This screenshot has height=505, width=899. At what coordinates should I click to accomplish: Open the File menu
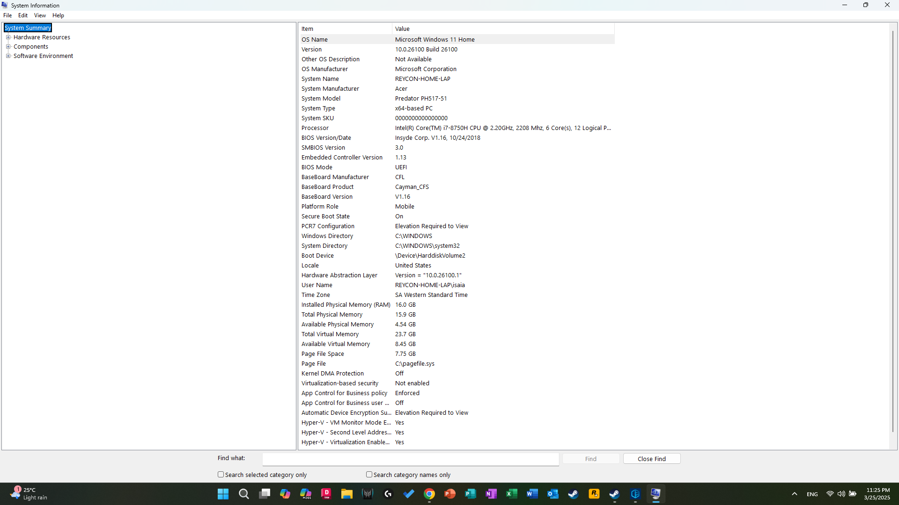pyautogui.click(x=7, y=15)
